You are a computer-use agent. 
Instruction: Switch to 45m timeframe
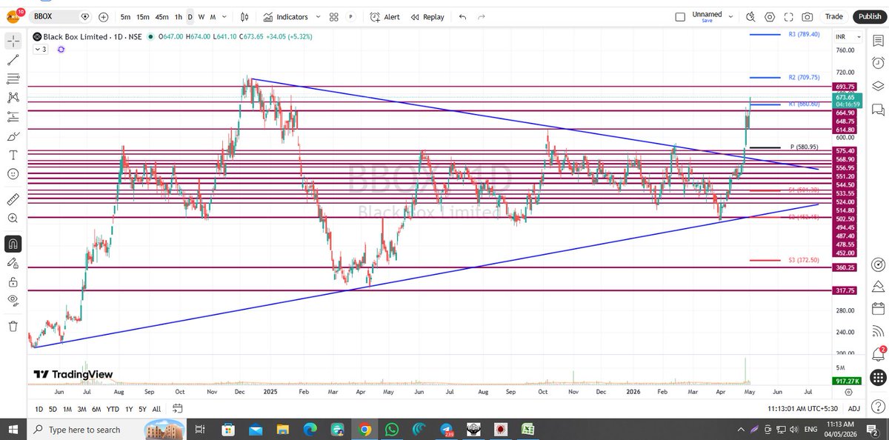162,16
